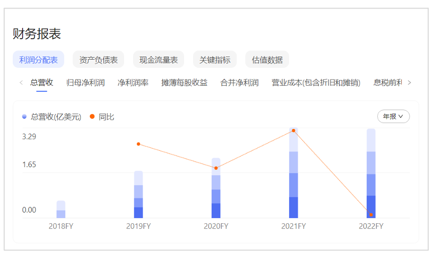Select the 归母净利润 metric
Viewport: 436px width, 262px height.
(x=85, y=83)
